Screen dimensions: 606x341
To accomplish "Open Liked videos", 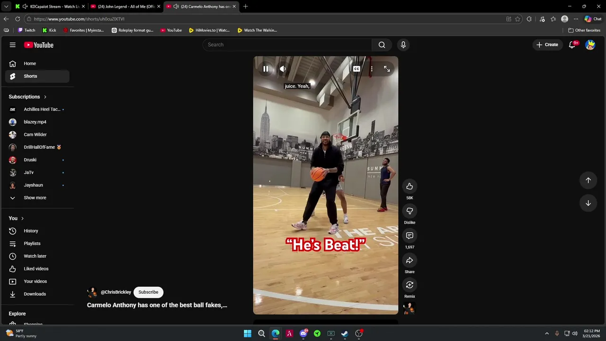I will click(x=37, y=269).
